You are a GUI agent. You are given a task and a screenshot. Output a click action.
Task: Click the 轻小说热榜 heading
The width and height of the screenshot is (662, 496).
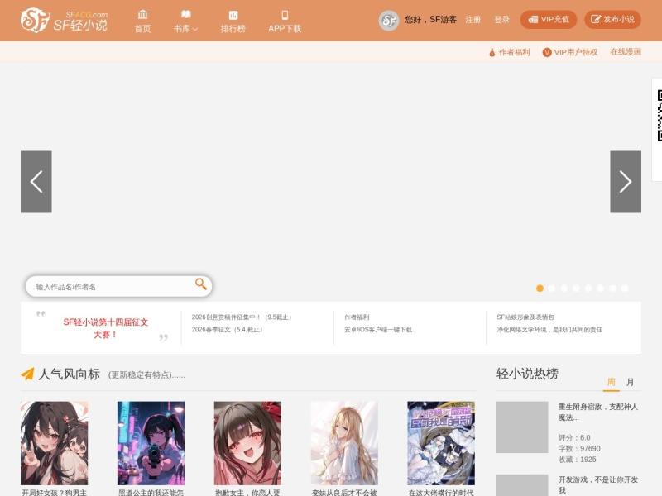pyautogui.click(x=527, y=374)
